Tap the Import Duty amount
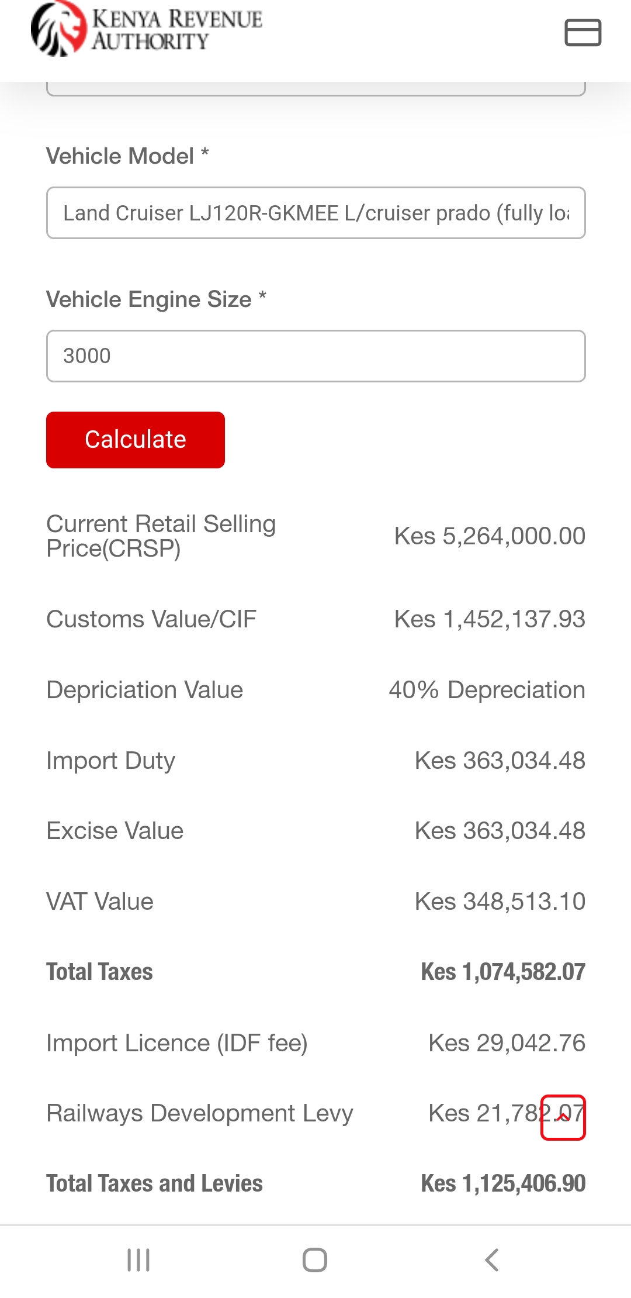This screenshot has height=1298, width=631. 500,761
